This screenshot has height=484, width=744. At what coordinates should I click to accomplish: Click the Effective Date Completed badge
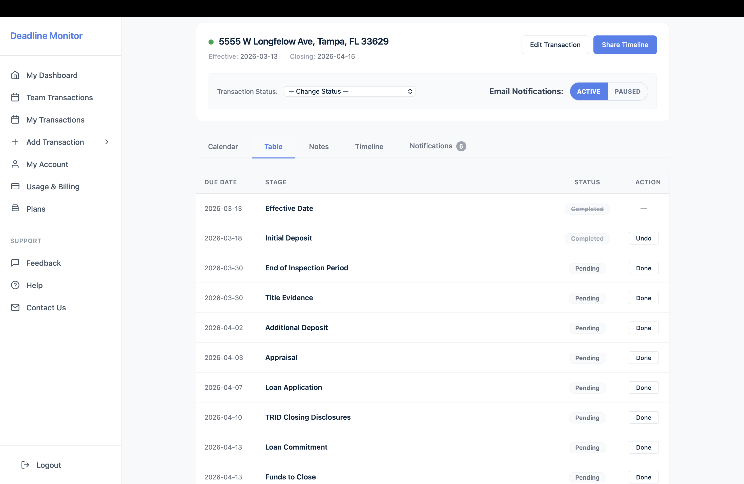587,209
